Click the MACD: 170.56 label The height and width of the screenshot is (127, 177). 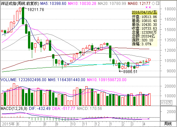click(89, 109)
